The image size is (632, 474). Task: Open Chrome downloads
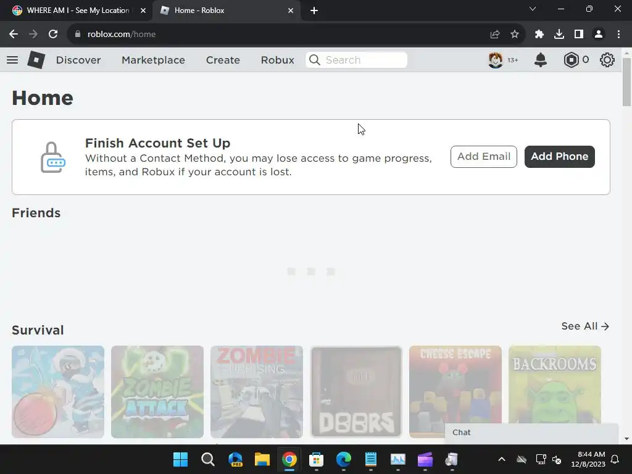[559, 35]
